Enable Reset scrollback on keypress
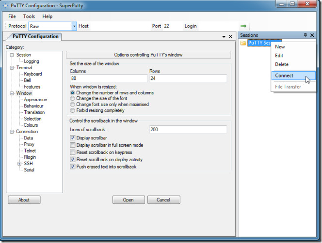Image resolution: width=322 pixels, height=243 pixels. click(x=72, y=152)
